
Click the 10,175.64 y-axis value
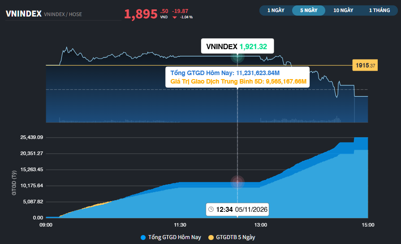(32, 185)
